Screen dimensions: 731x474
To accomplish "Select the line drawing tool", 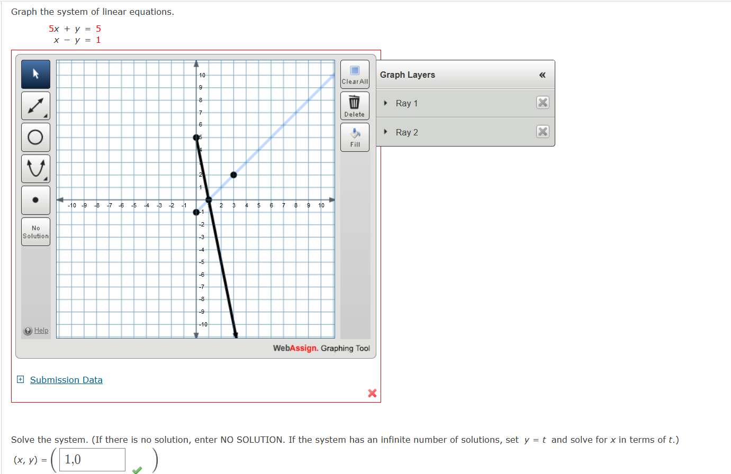I will coord(35,105).
